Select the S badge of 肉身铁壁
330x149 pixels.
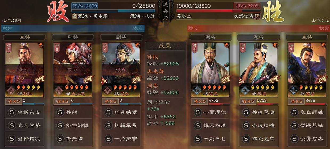(x=109, y=112)
